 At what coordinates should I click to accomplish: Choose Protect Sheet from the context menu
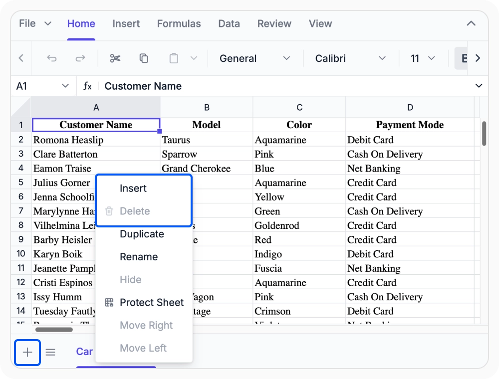point(144,302)
